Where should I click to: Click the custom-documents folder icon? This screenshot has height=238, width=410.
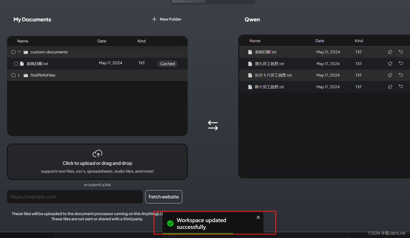(26, 52)
